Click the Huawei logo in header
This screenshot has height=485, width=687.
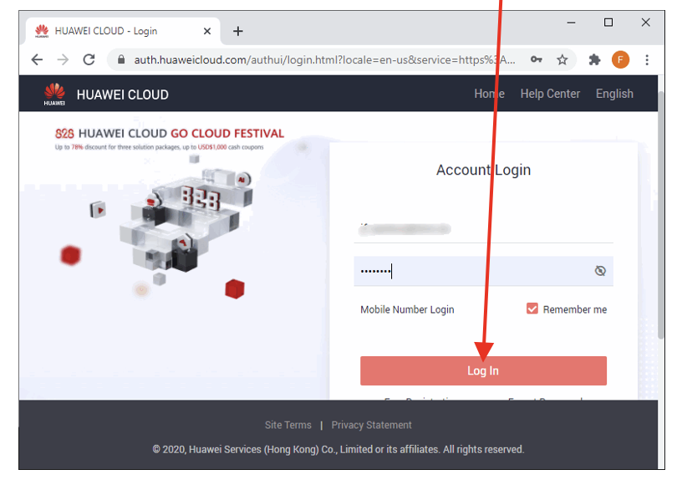tap(54, 94)
